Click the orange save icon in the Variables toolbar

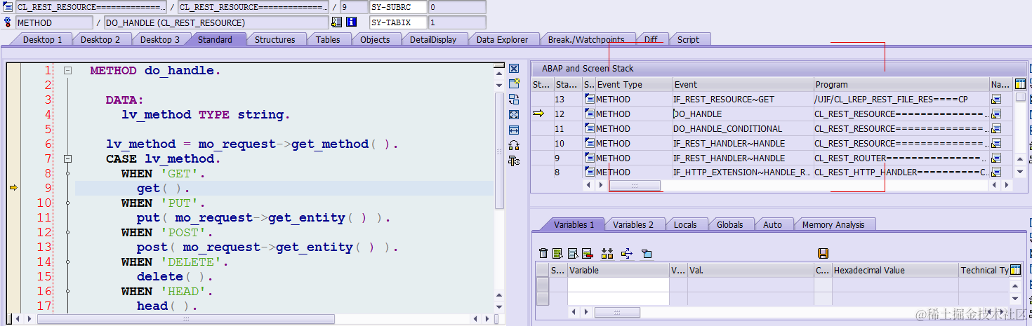[823, 253]
